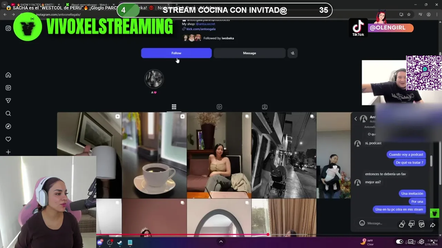Open the kick.com/antoogala profile link

(x=201, y=29)
